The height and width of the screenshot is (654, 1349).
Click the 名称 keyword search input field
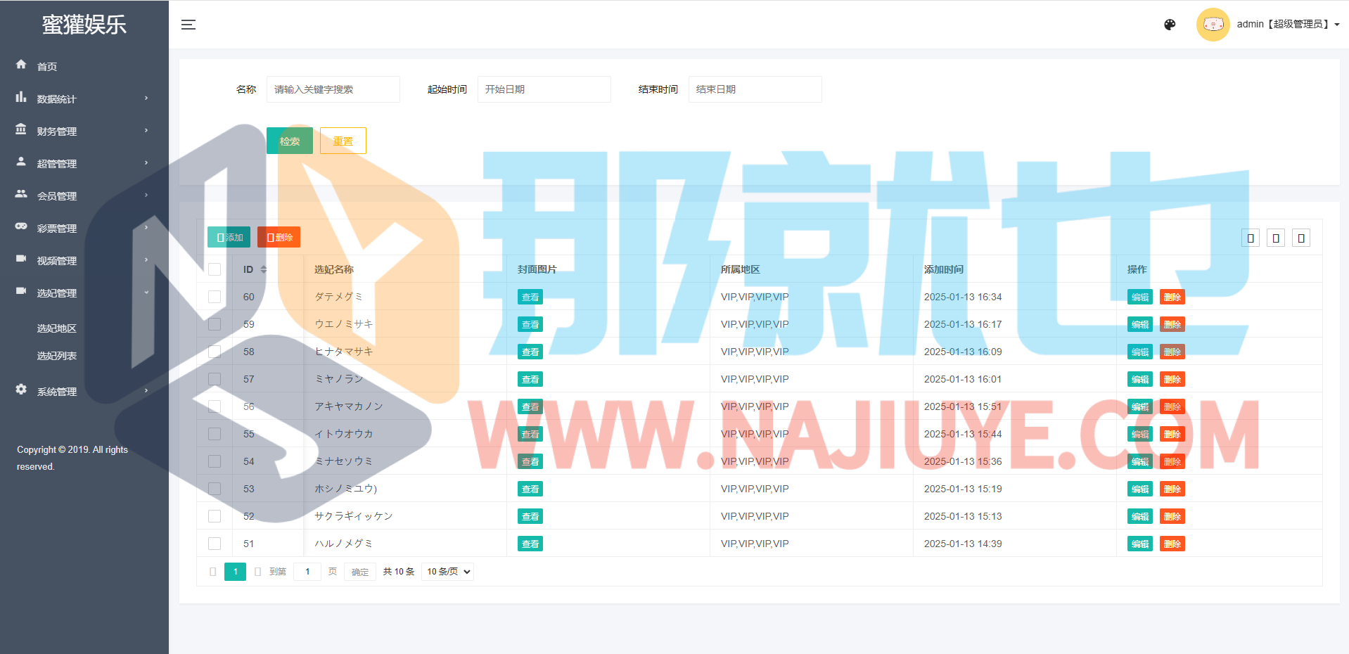333,89
